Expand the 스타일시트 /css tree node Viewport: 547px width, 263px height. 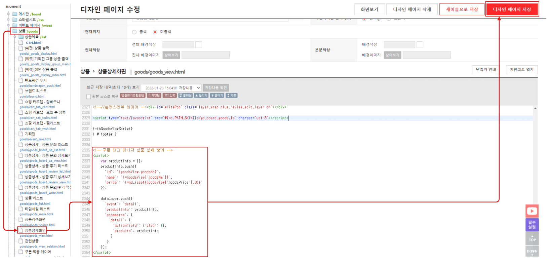coord(8,20)
